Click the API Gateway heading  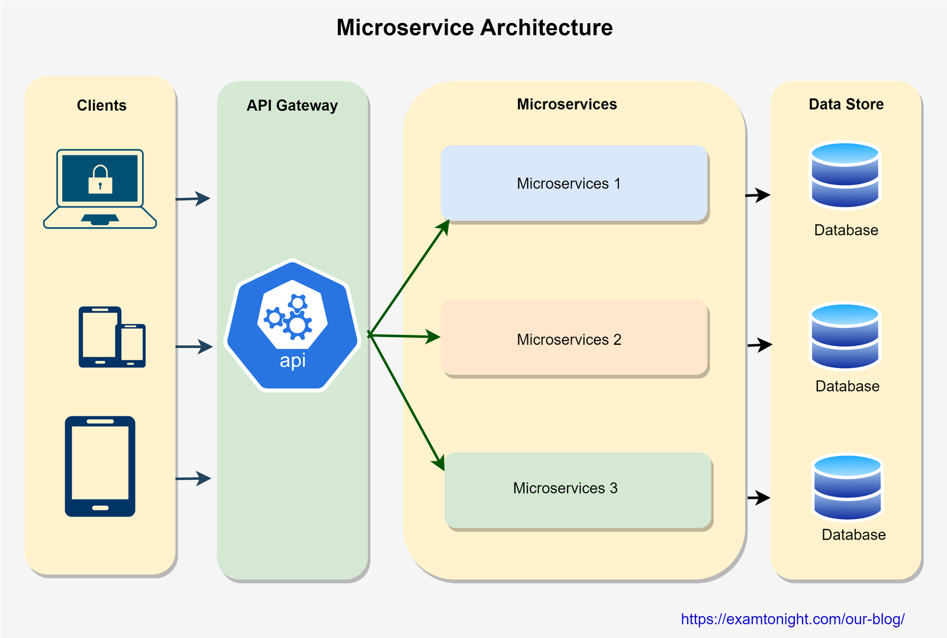(292, 105)
